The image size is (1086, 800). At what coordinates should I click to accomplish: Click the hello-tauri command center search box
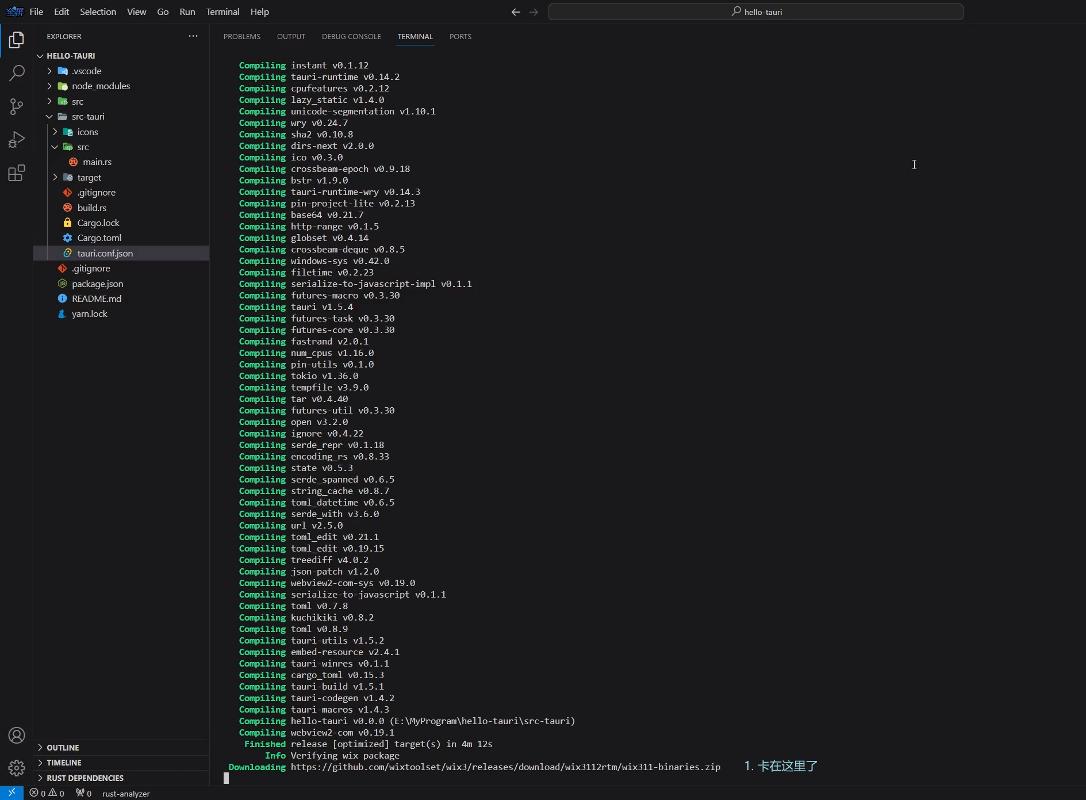pyautogui.click(x=755, y=12)
